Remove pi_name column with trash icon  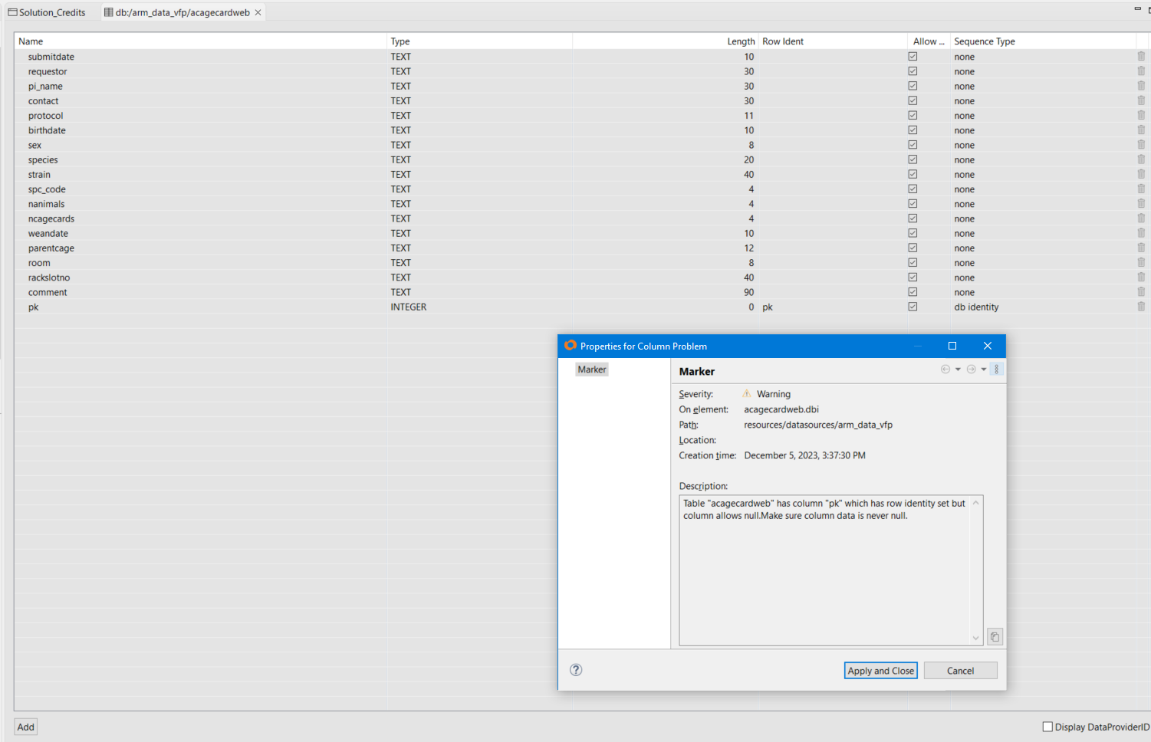[1141, 86]
